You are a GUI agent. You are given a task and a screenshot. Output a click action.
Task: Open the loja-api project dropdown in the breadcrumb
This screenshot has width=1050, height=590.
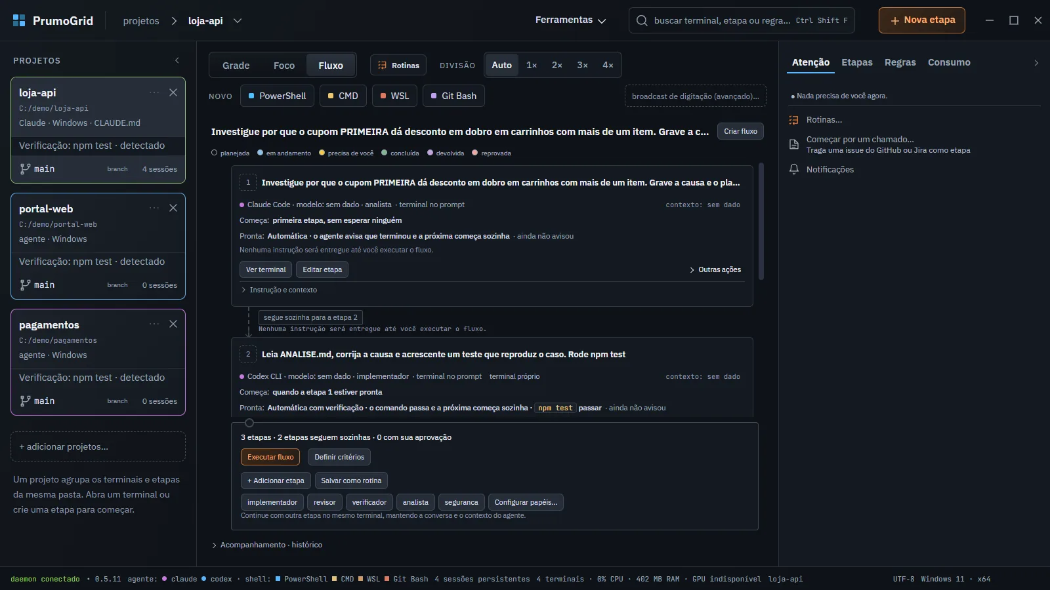pyautogui.click(x=238, y=20)
